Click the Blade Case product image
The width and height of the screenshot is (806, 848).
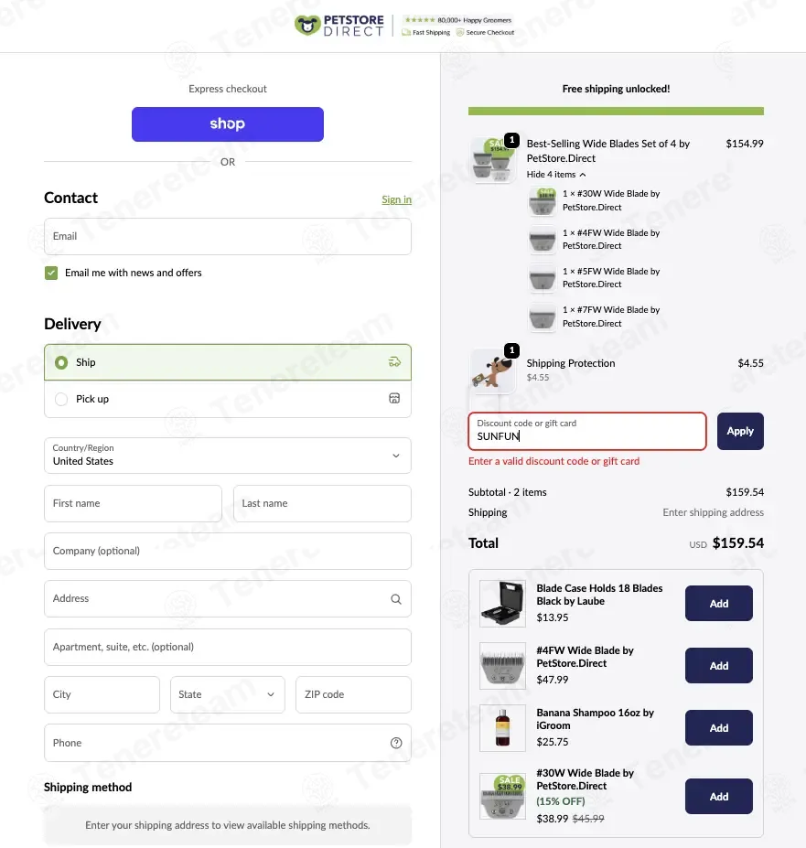(502, 604)
